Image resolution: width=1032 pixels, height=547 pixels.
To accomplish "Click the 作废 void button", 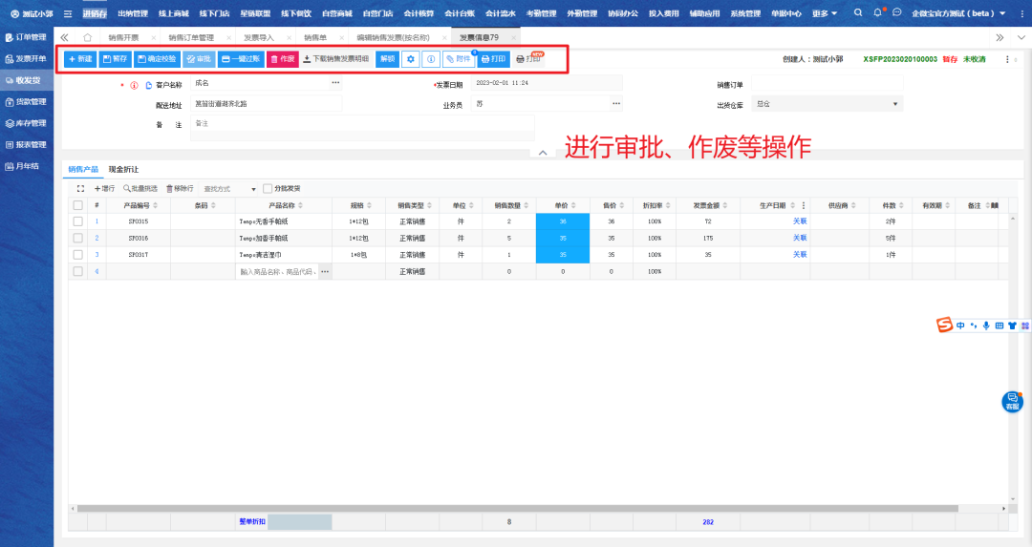I will tap(282, 59).
